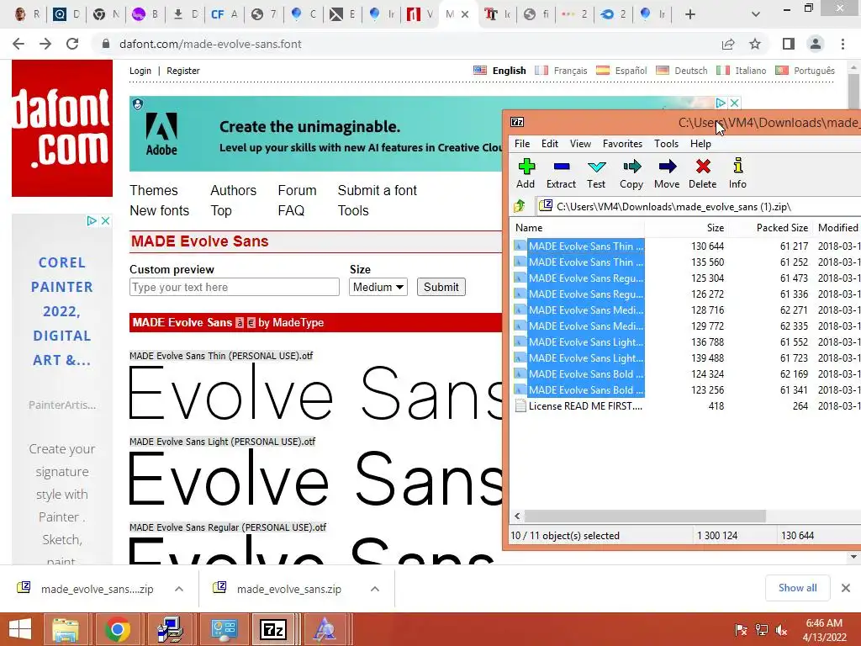
Task: Open the Edit menu in 7-Zip
Action: point(550,143)
